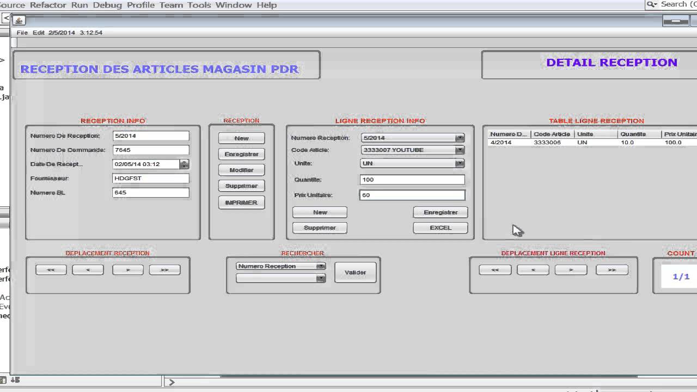Click the Numero De Commande field
The width and height of the screenshot is (697, 392).
pyautogui.click(x=151, y=150)
